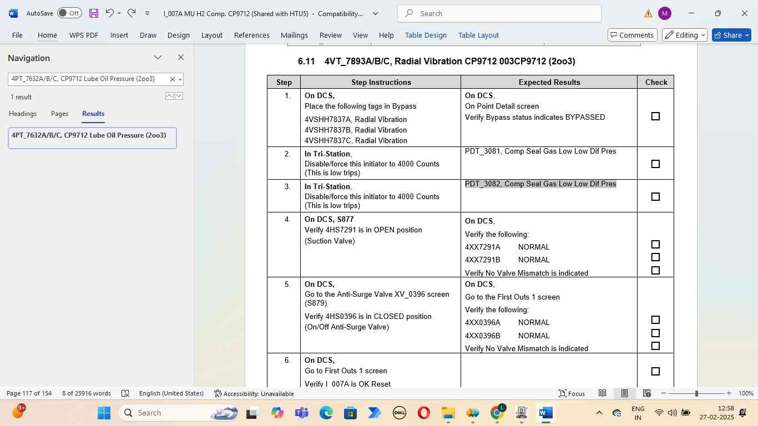Open the File menu
The image size is (758, 426).
click(x=17, y=35)
